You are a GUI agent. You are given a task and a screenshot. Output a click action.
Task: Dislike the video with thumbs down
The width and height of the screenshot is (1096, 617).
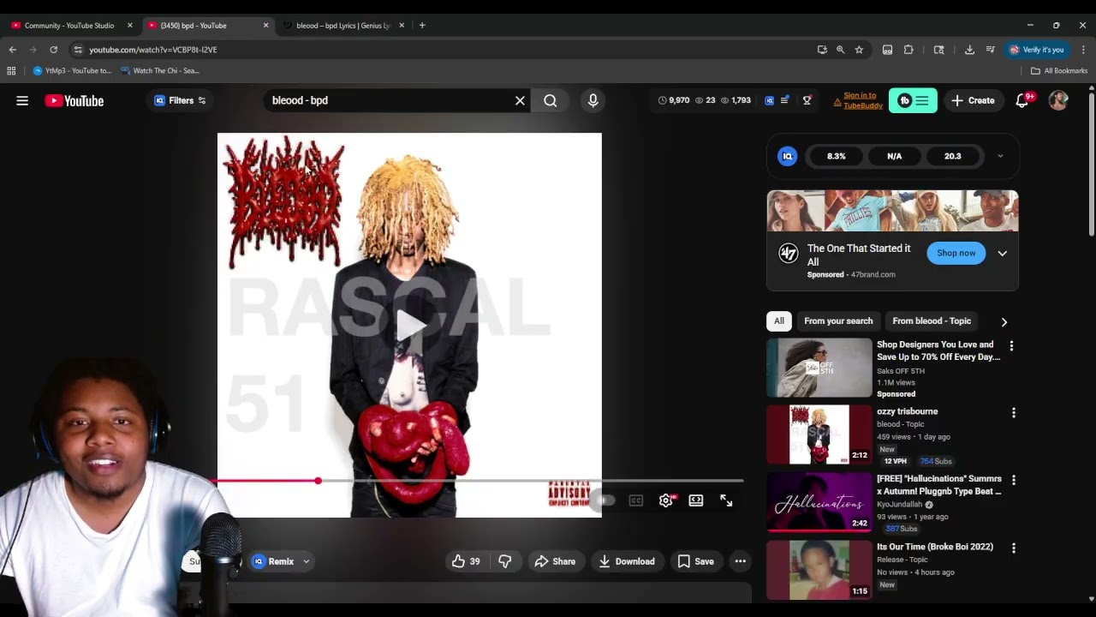(x=505, y=561)
